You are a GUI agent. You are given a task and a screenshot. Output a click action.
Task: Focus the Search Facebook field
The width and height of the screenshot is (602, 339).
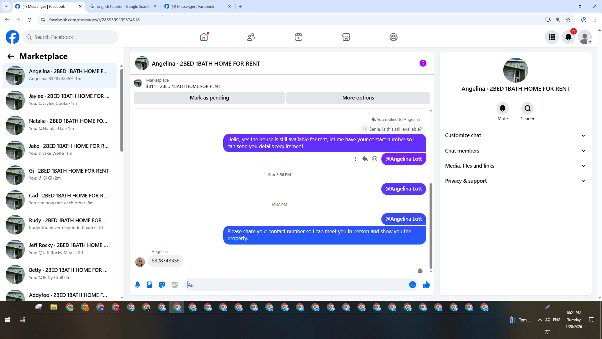click(x=70, y=37)
